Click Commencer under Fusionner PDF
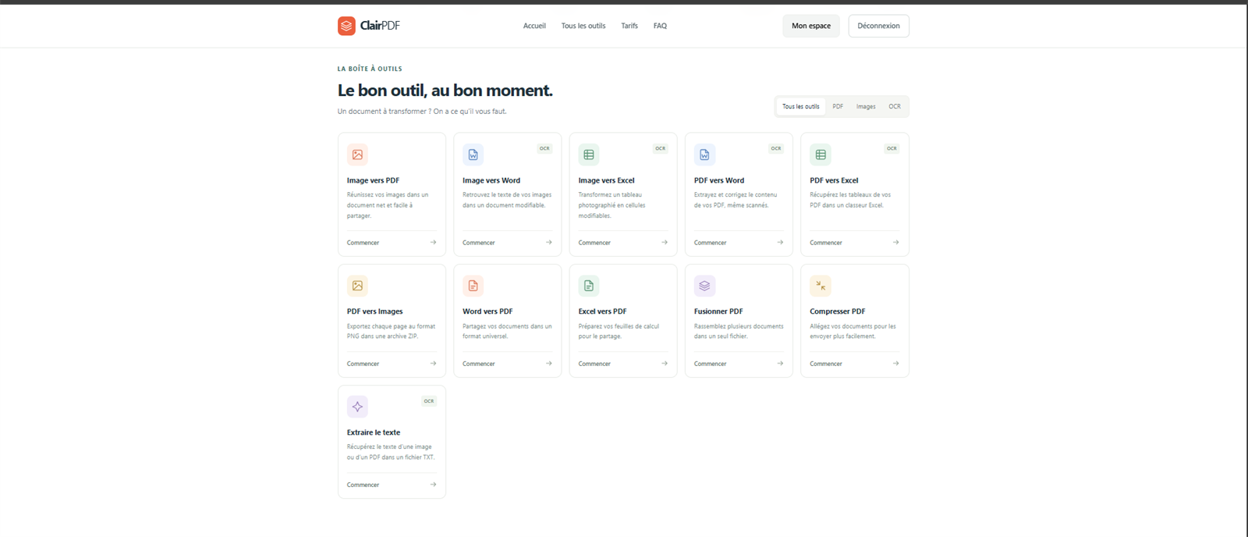 [711, 364]
